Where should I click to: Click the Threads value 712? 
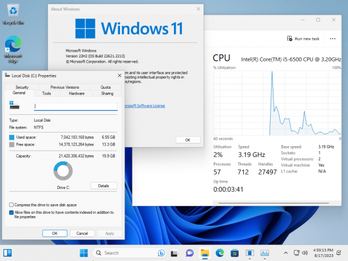click(x=243, y=172)
